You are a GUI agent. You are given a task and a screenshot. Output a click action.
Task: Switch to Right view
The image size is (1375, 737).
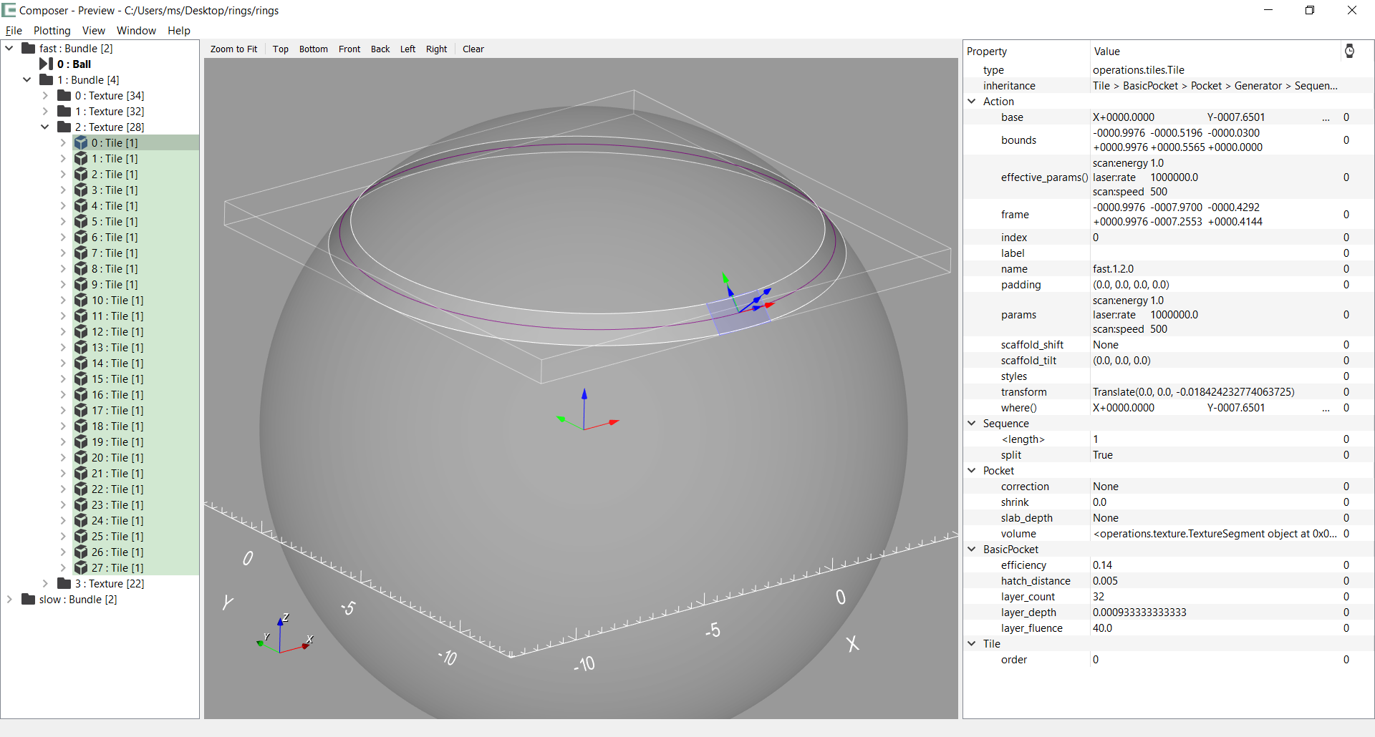(436, 49)
